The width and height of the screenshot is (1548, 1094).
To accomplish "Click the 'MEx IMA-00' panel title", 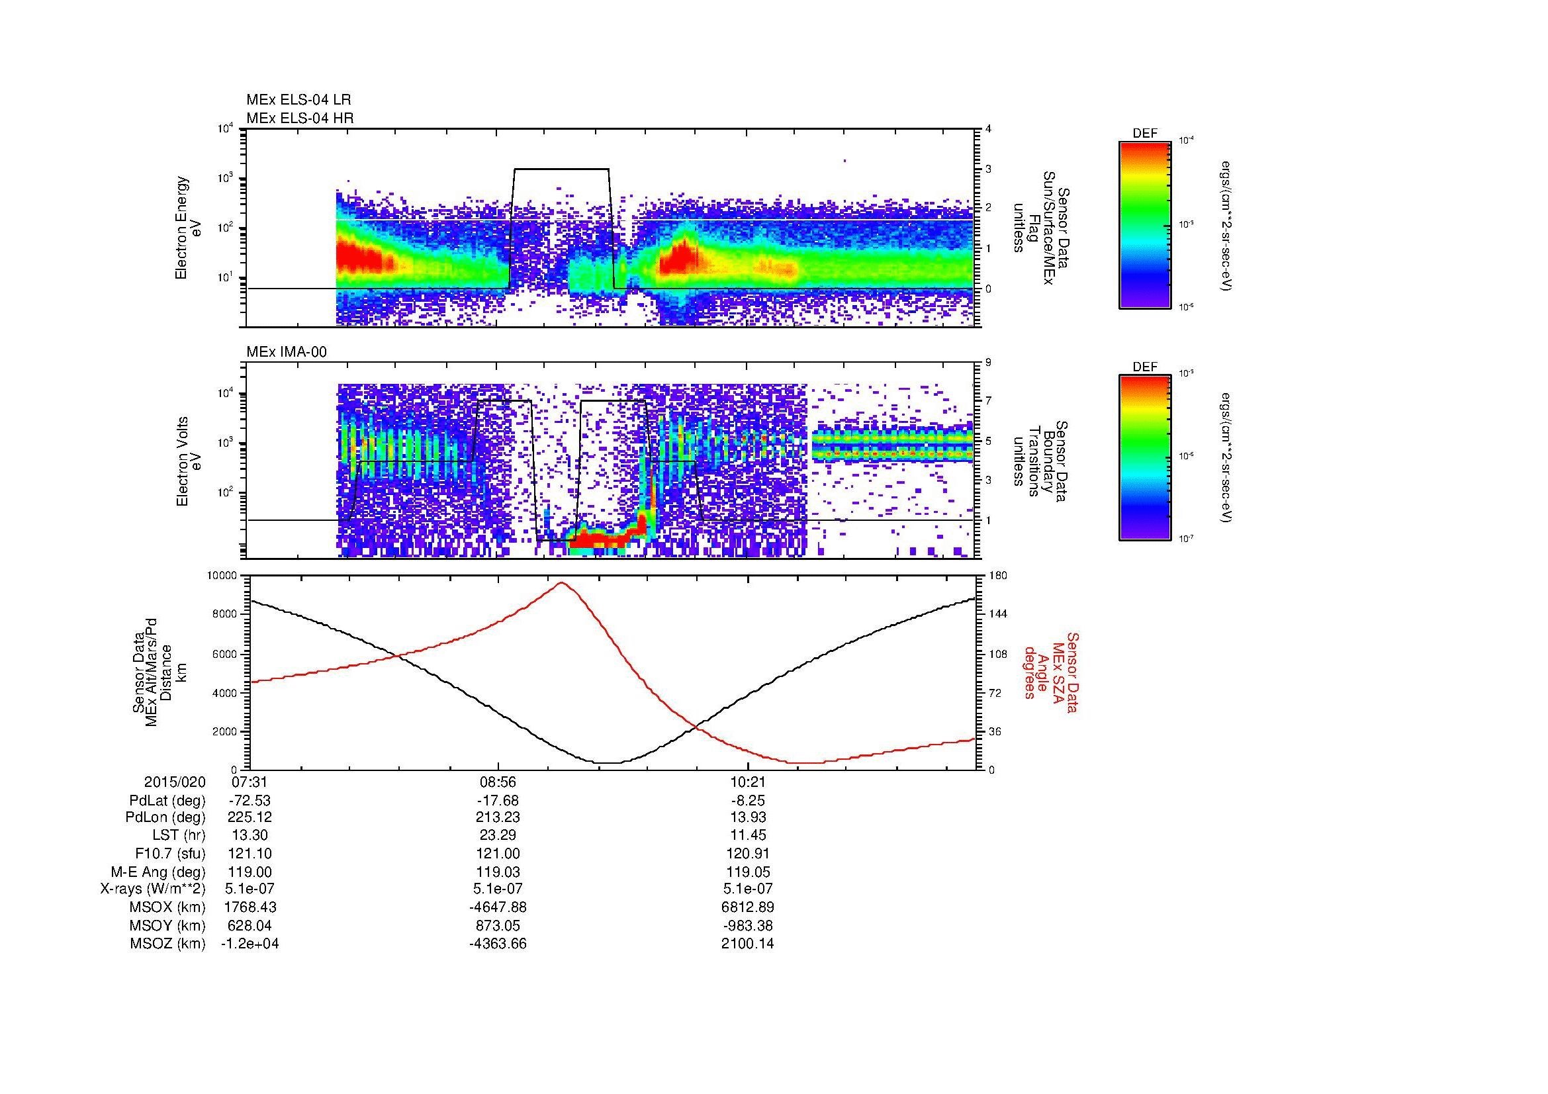I will coord(287,352).
